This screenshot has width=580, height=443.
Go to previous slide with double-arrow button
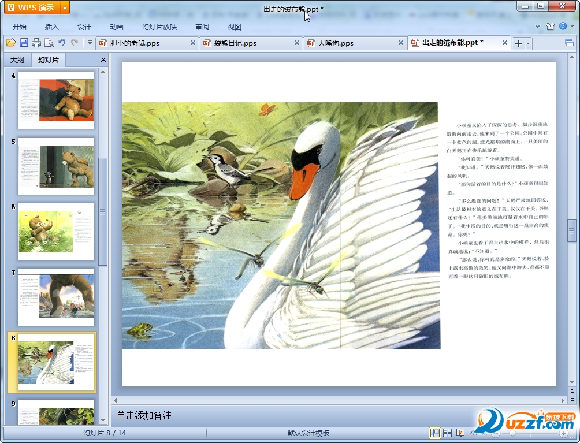572,391
